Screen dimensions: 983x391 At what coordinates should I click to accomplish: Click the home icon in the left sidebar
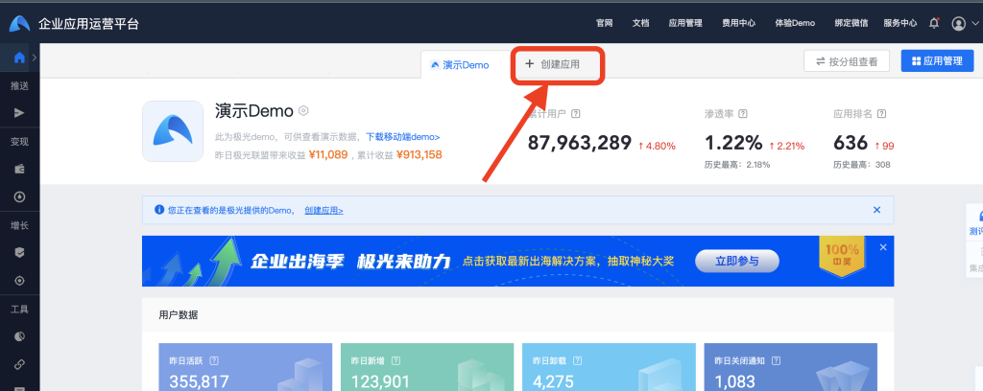[19, 59]
